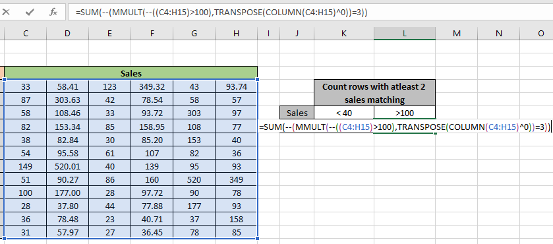Select cell containing 349.32
The height and width of the screenshot is (244, 553).
152,86
